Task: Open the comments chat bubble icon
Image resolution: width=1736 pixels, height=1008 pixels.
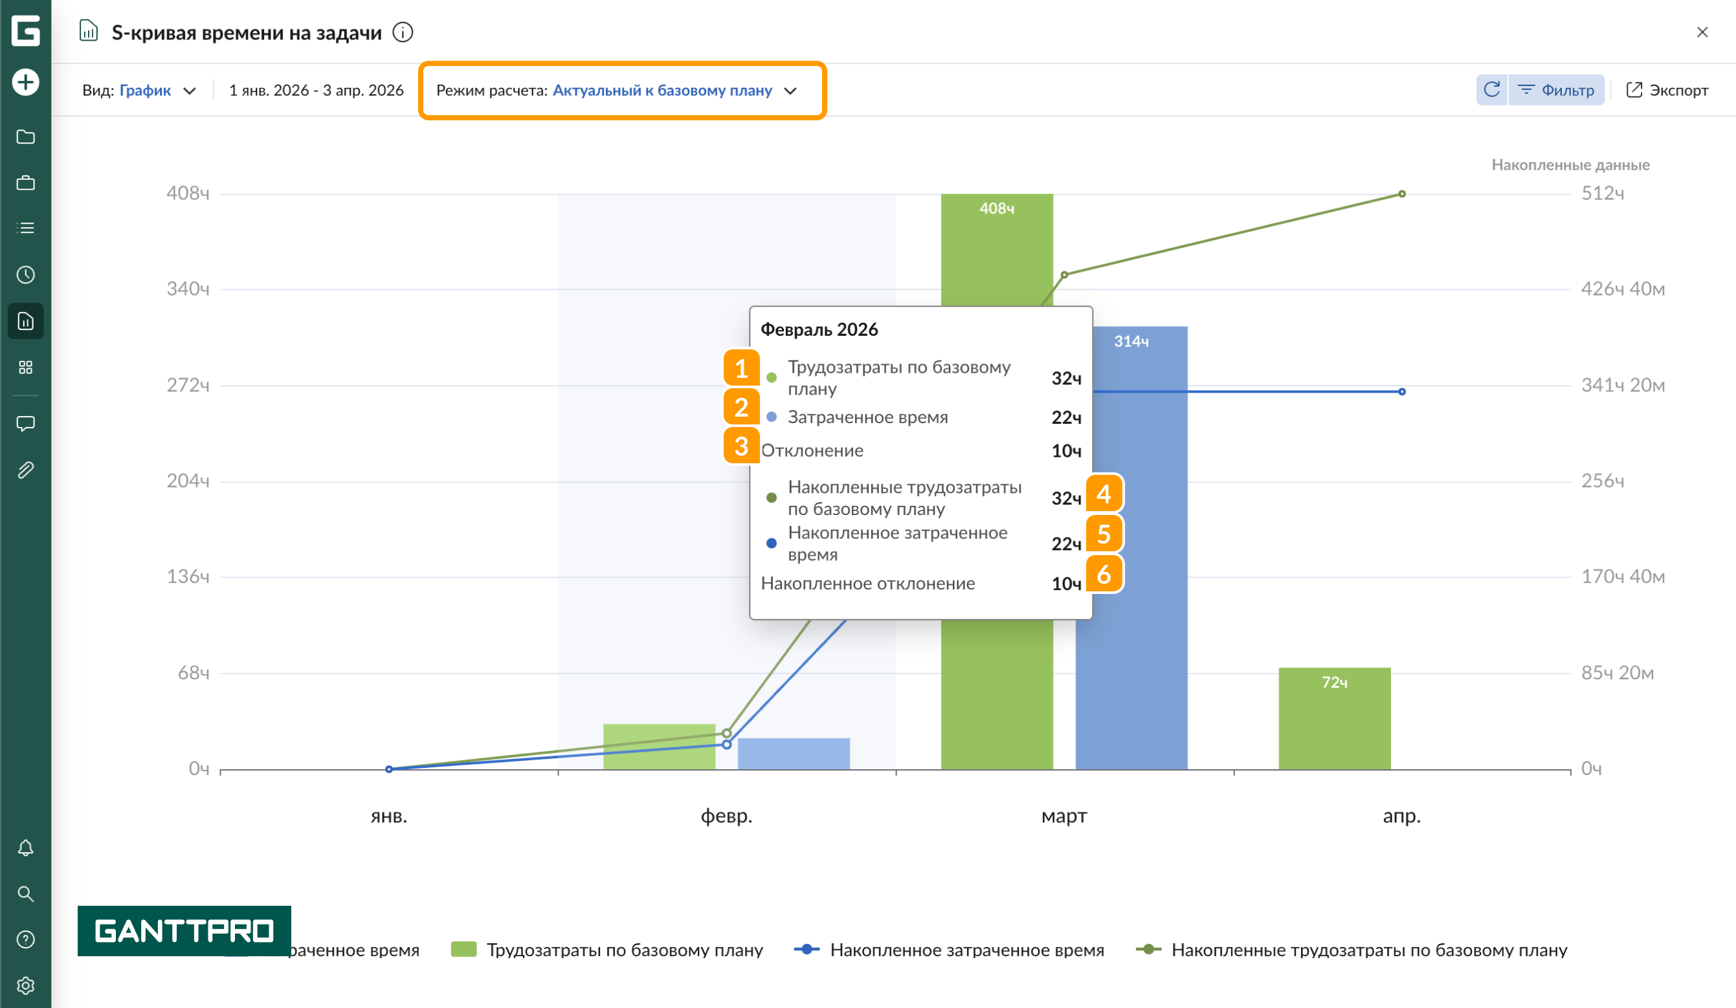Action: (x=25, y=423)
